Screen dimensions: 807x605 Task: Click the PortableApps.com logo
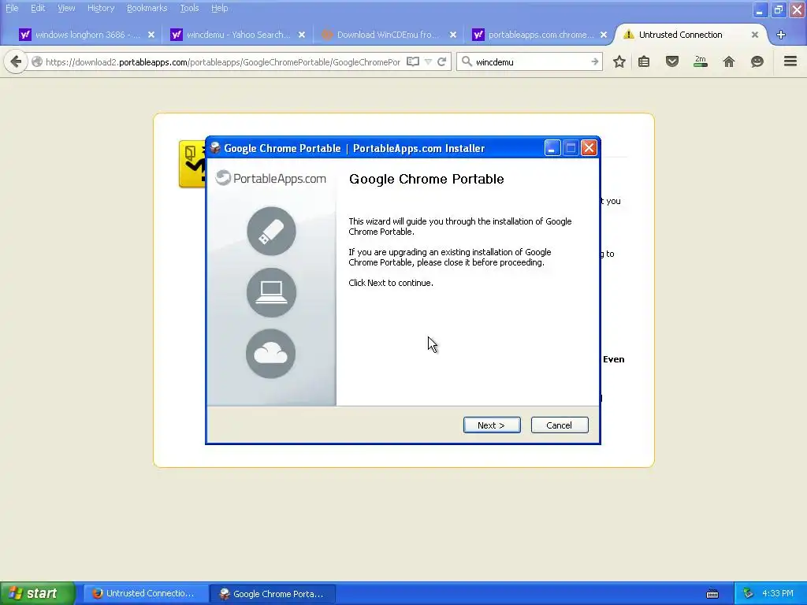tap(271, 178)
